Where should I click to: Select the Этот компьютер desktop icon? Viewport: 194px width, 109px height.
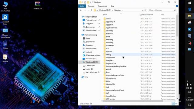click(5, 7)
